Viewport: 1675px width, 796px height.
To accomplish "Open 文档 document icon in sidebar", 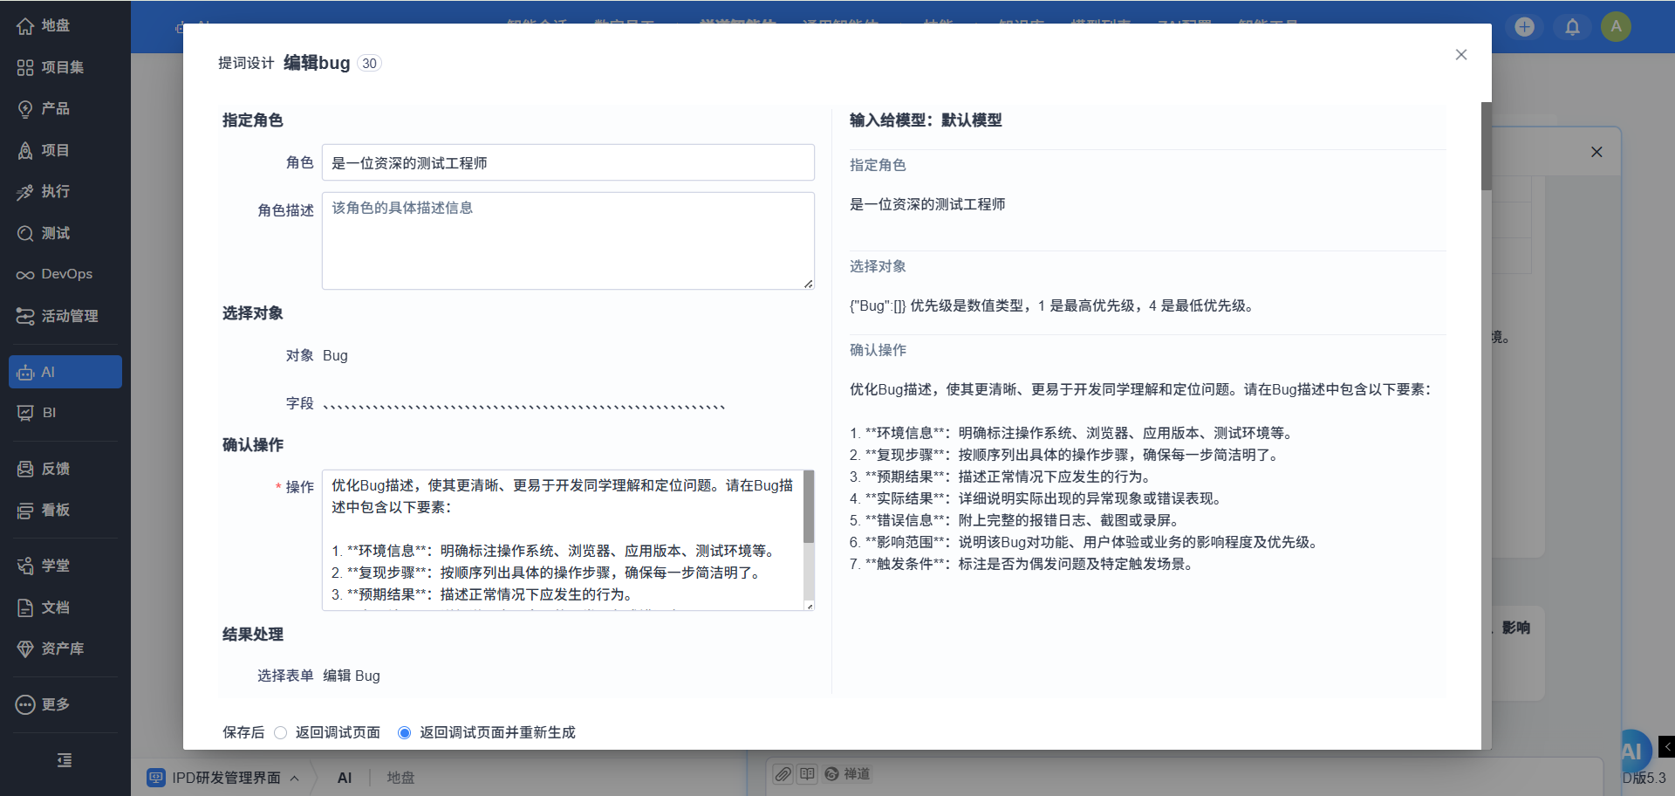I will pyautogui.click(x=25, y=607).
